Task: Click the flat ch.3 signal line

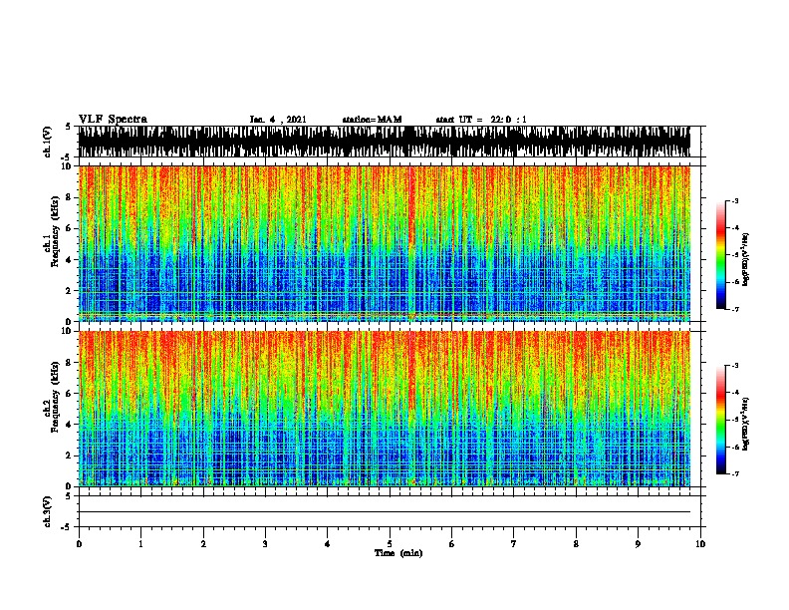Action: 385,512
